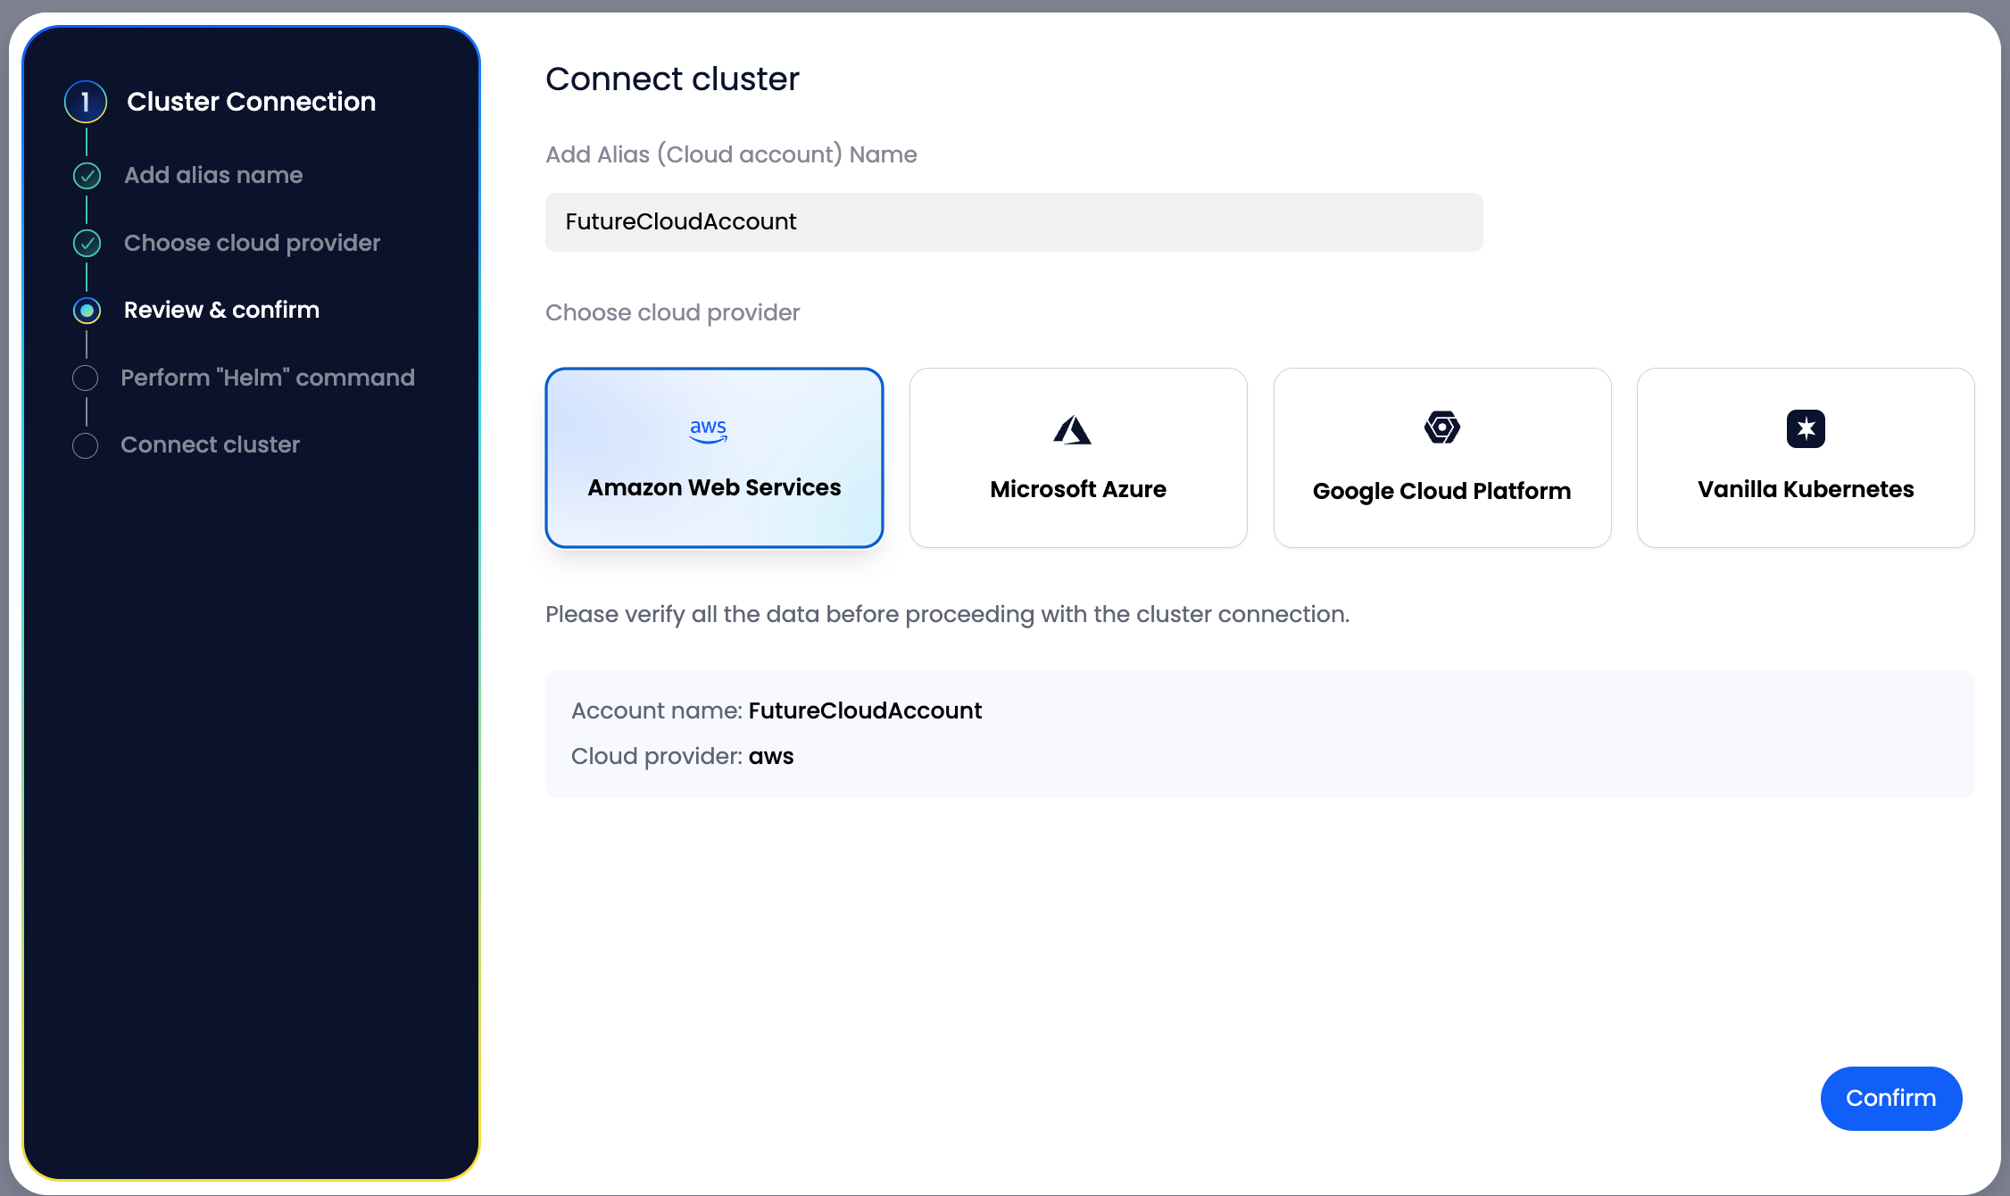This screenshot has height=1196, width=2010.
Task: Click the Cloud provider: aws summary line
Action: pos(682,756)
